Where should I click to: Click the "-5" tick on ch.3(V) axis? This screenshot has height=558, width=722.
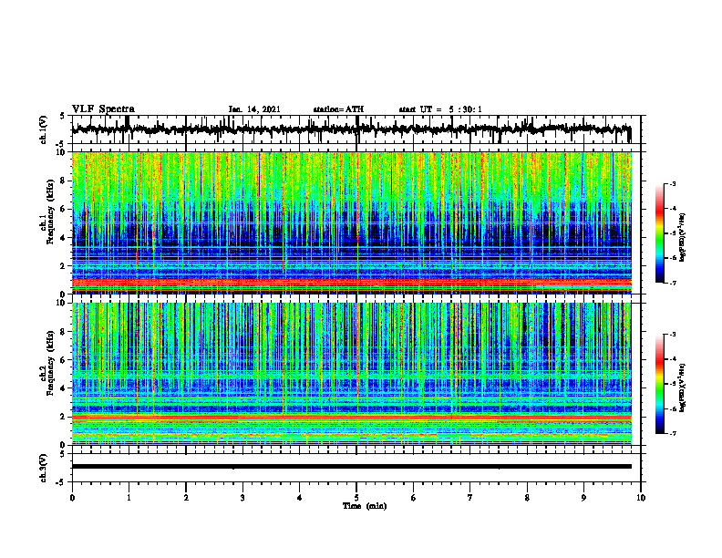[60, 482]
